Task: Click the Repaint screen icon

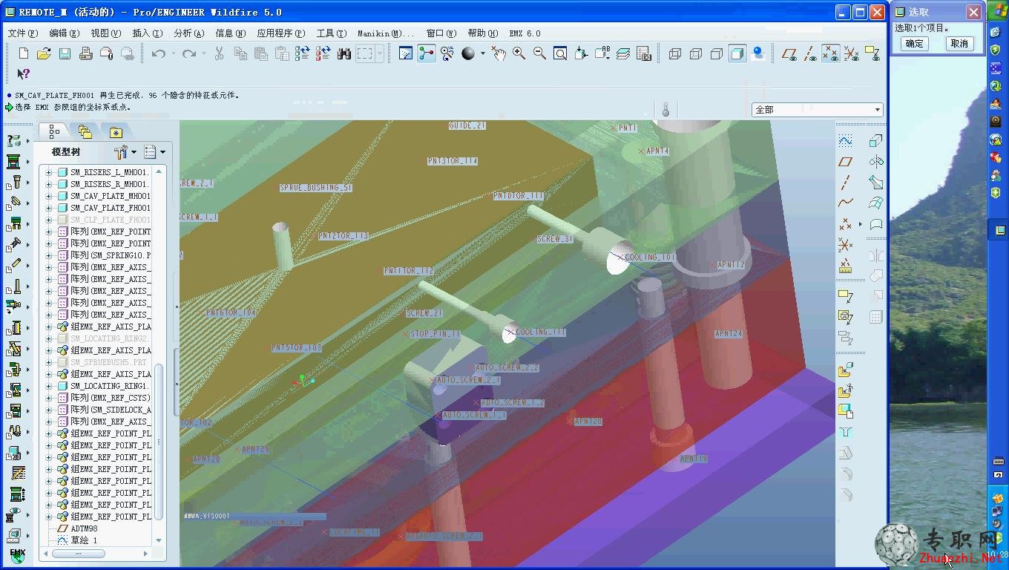Action: pos(405,53)
